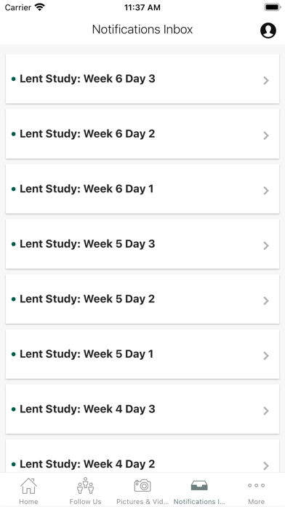Tap the Home house icon
285x507 pixels.
pos(29,486)
